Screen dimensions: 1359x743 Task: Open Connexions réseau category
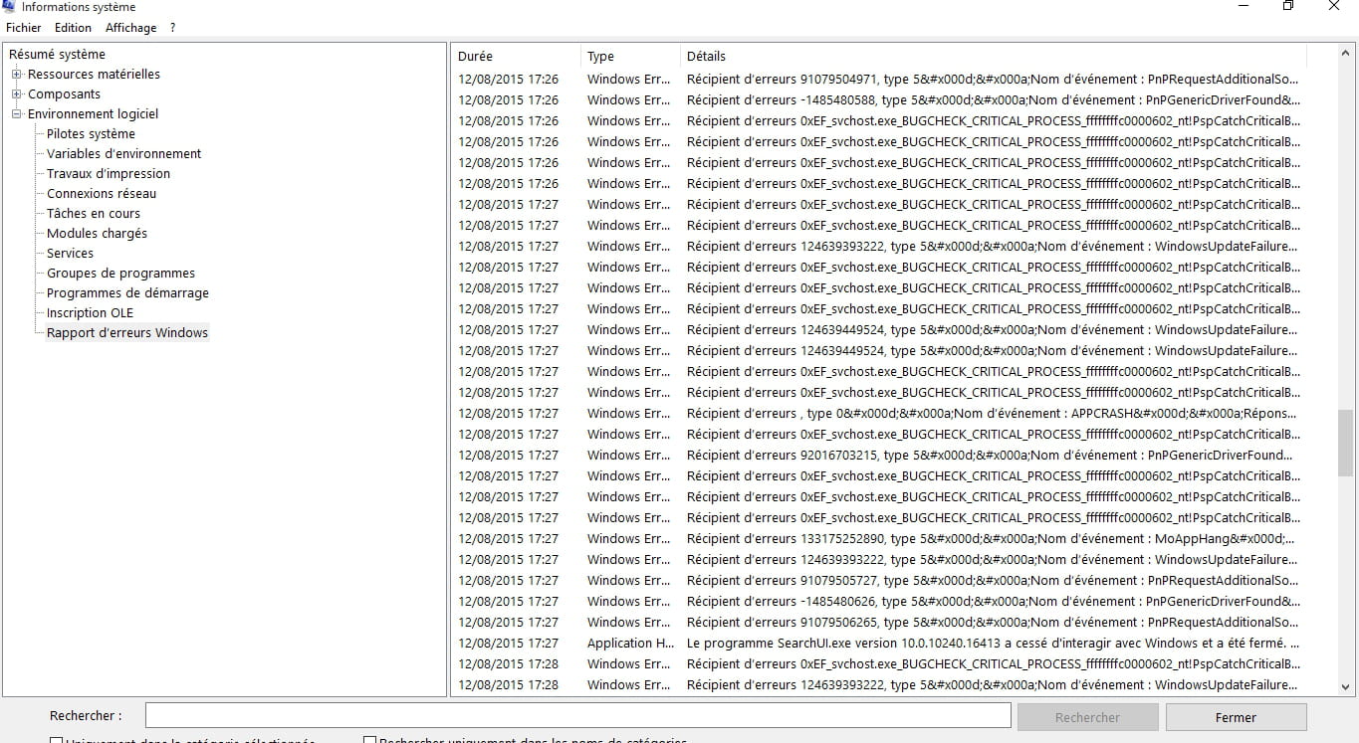click(x=102, y=194)
